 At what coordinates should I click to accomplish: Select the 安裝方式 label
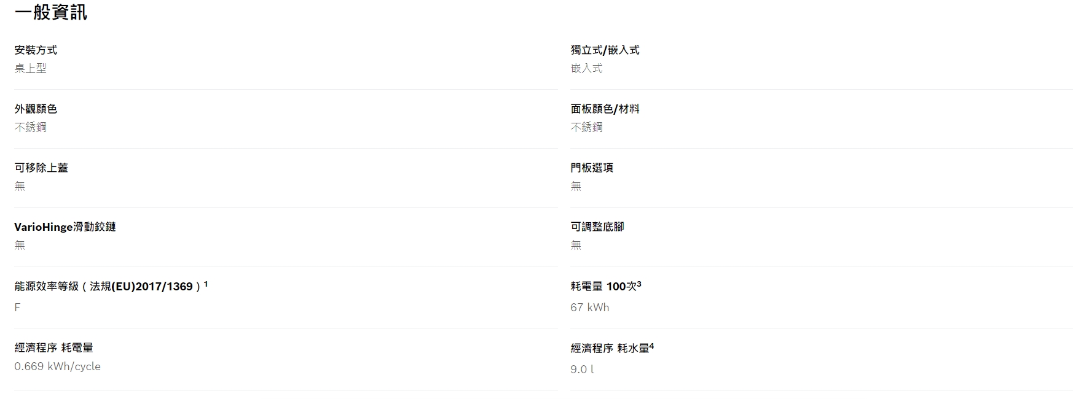pyautogui.click(x=36, y=50)
